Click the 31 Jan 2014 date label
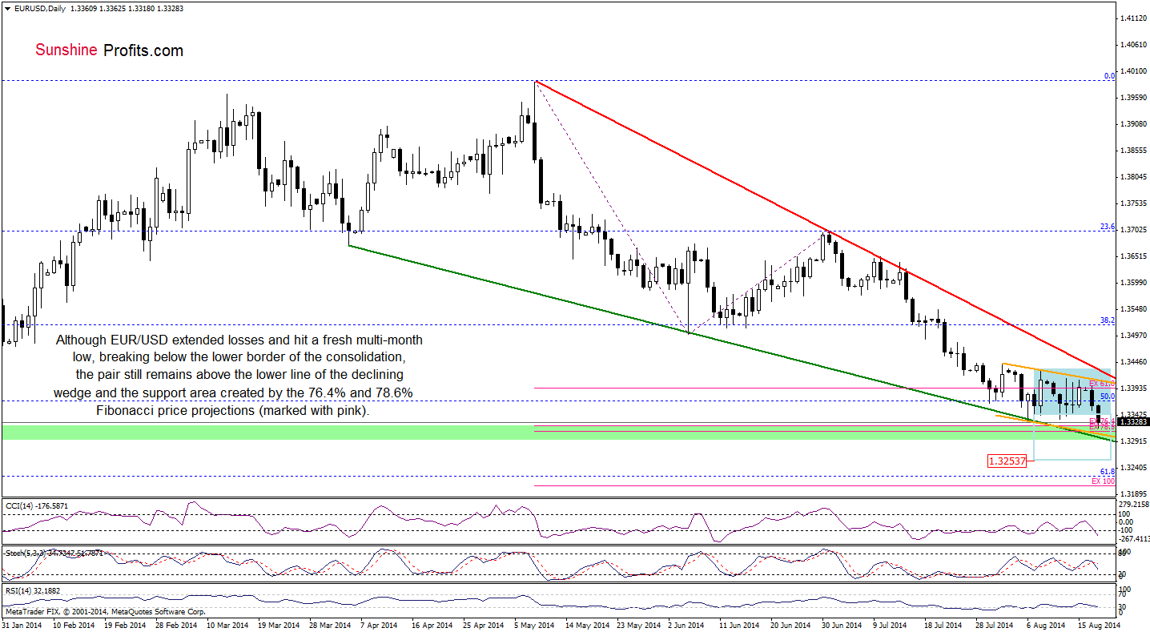Viewport: 1150px width, 632px height. click(x=21, y=624)
